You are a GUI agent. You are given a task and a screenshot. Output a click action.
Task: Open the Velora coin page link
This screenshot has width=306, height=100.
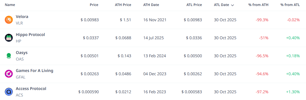tap(22, 17)
